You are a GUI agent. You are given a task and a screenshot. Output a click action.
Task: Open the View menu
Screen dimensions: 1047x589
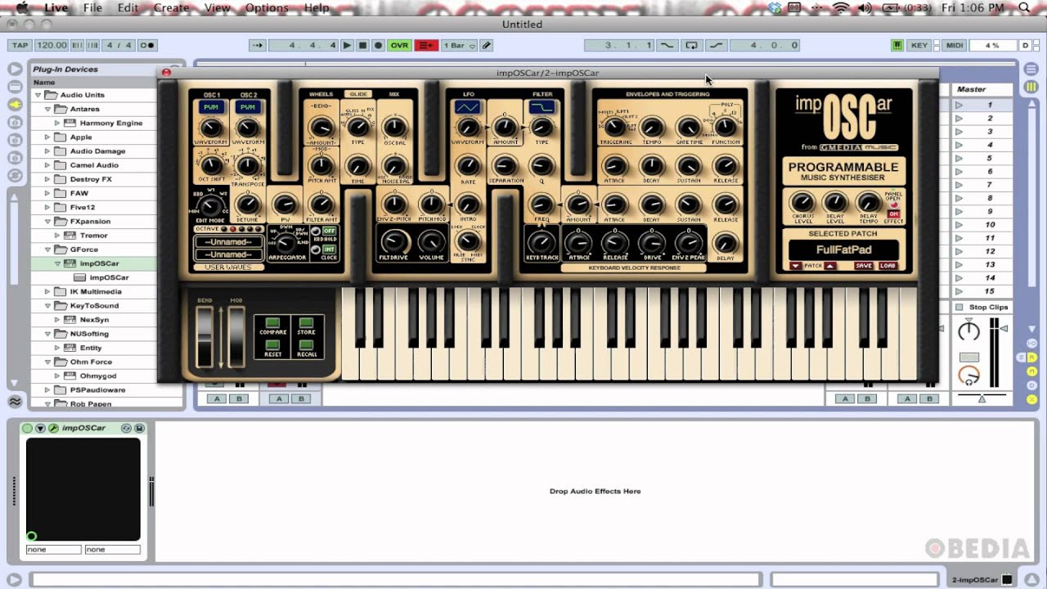coord(217,8)
